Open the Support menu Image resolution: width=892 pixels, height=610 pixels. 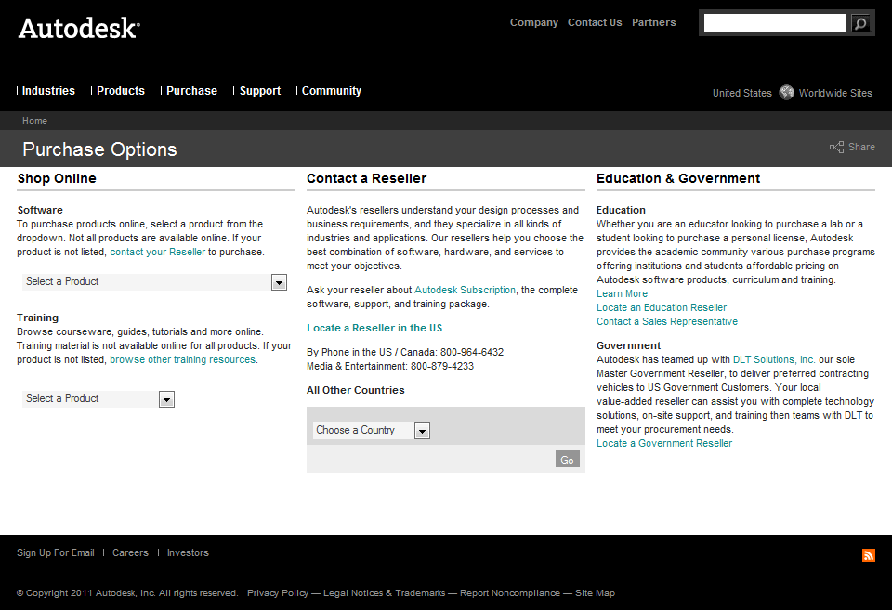pos(260,91)
